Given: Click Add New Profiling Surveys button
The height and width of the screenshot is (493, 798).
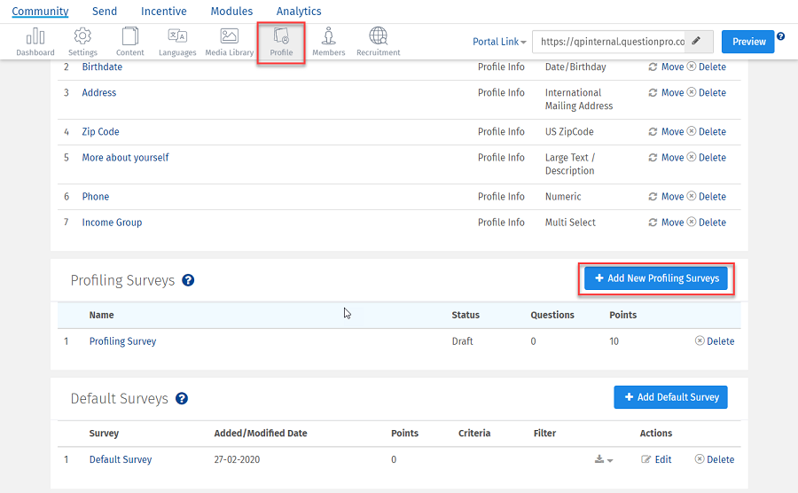Looking at the screenshot, I should pos(656,278).
